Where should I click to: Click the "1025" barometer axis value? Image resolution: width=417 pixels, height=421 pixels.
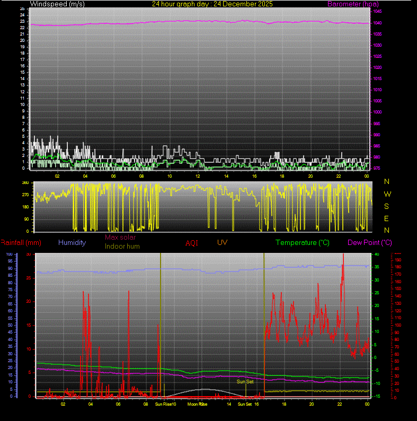(377, 56)
